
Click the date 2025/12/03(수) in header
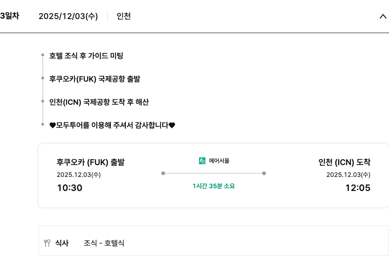pyautogui.click(x=68, y=16)
